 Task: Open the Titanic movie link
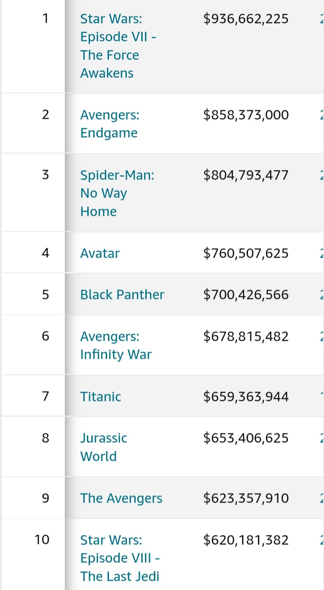coord(101,396)
